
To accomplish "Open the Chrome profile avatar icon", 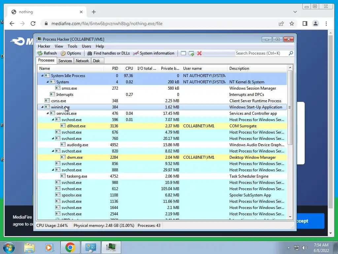I will coord(315,23).
